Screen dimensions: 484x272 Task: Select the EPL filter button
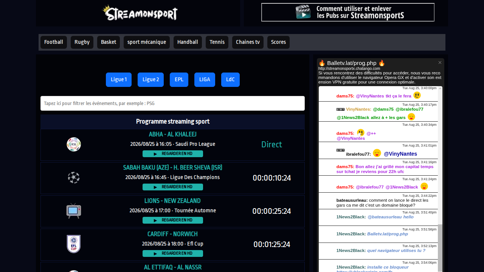pos(179,80)
